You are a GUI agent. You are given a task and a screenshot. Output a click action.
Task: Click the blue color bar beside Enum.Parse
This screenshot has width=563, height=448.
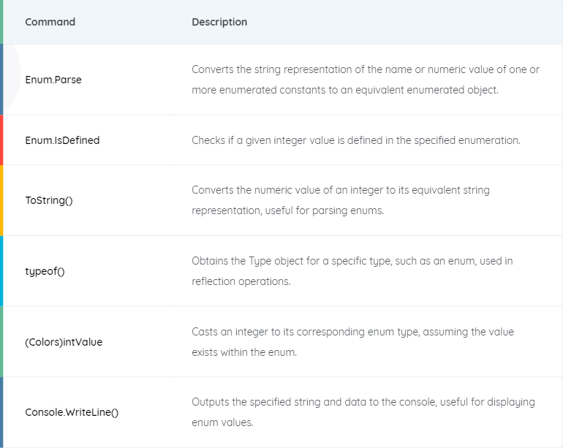point(1,80)
